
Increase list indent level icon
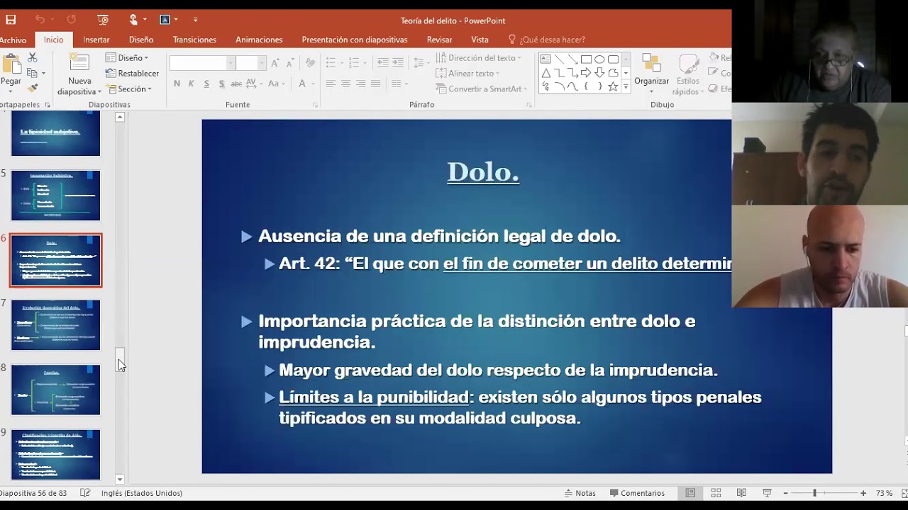click(398, 63)
